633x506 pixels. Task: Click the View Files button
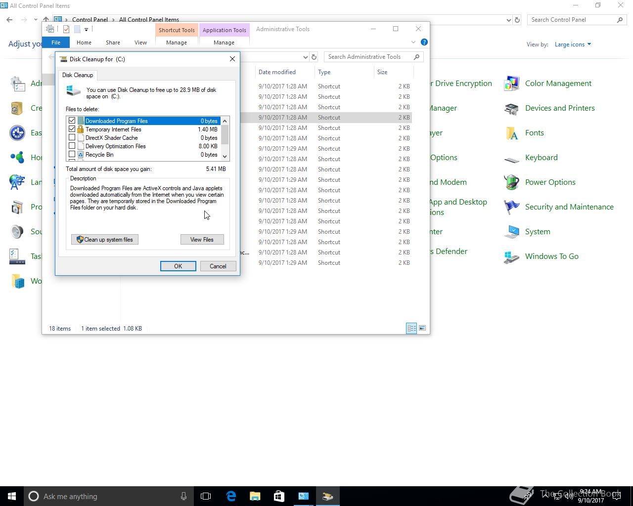(202, 240)
